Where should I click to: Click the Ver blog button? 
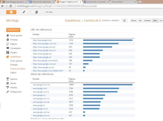(x=49, y=12)
